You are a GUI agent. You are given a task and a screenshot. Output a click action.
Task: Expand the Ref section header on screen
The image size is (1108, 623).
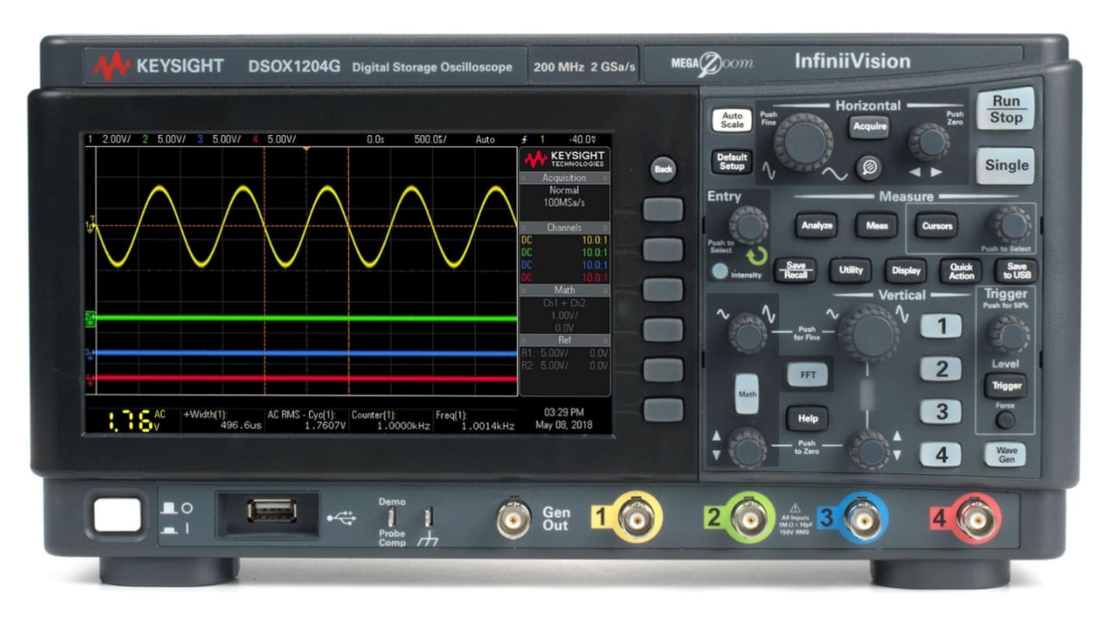click(x=565, y=340)
